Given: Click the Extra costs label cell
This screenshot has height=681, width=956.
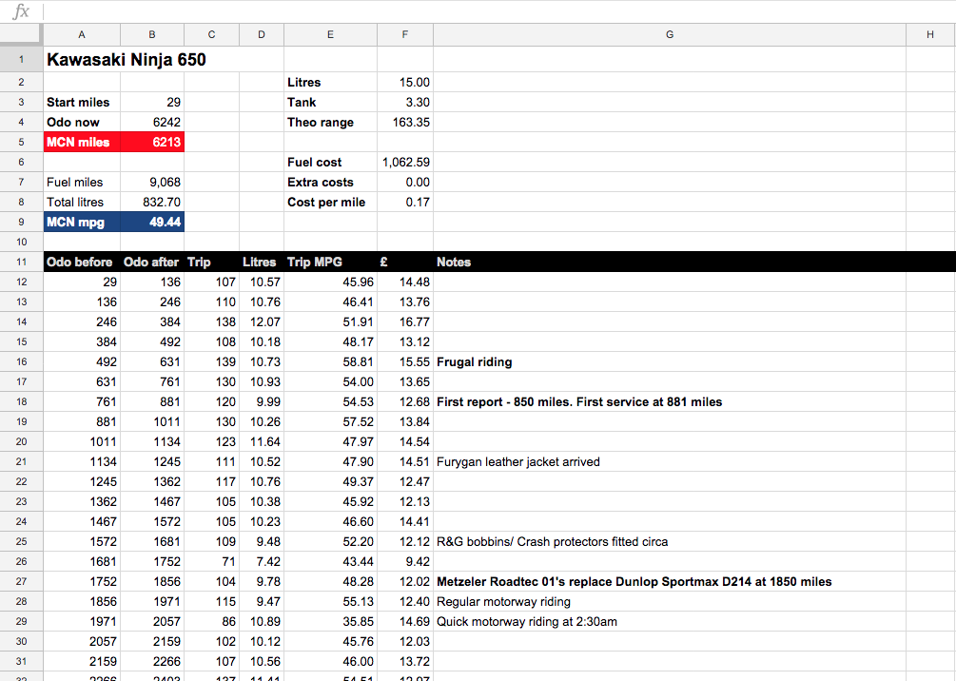Looking at the screenshot, I should pos(330,183).
